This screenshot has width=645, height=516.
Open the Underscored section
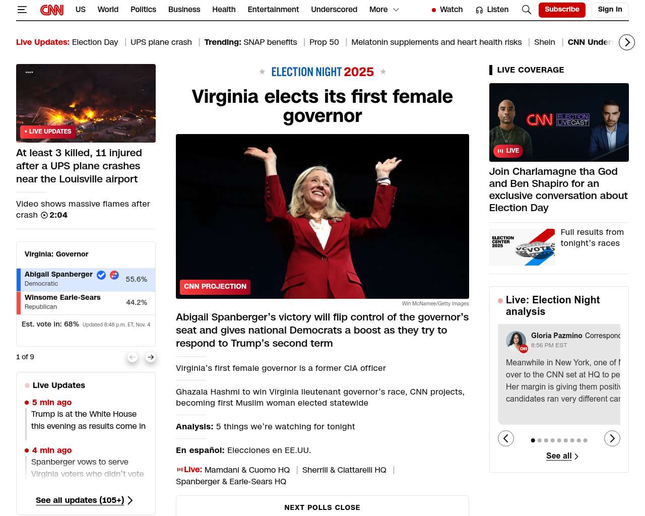pos(334,10)
